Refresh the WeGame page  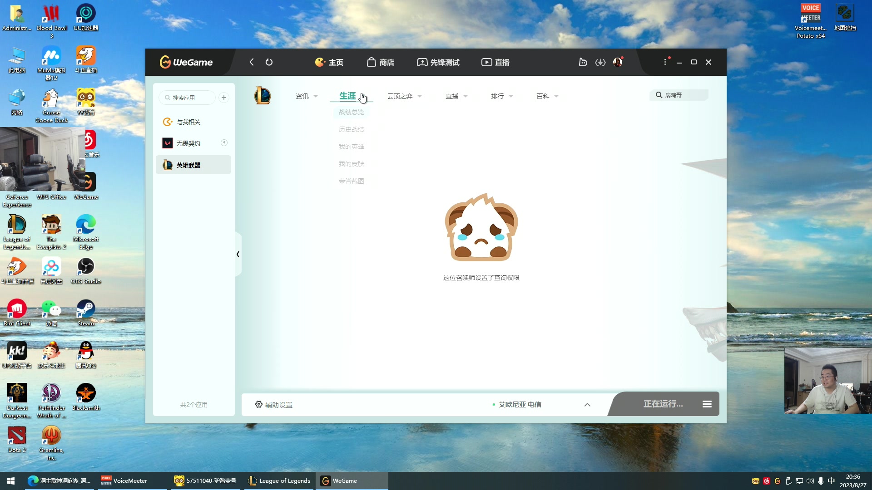click(269, 62)
